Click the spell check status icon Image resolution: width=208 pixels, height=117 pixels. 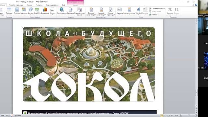click(12, 116)
